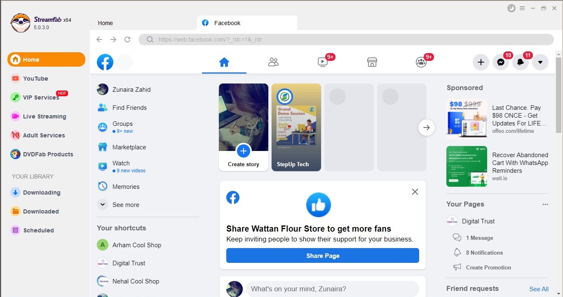Image resolution: width=563 pixels, height=297 pixels.
Task: Open Messenger with 10 unread
Action: coord(501,62)
